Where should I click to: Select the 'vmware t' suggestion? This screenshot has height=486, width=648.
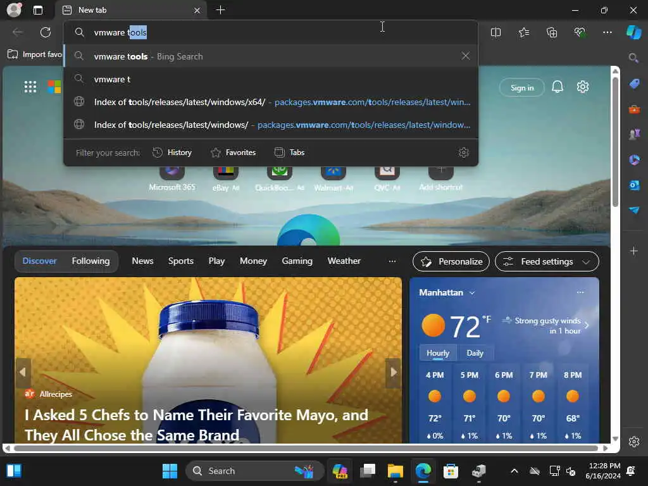pos(271,79)
